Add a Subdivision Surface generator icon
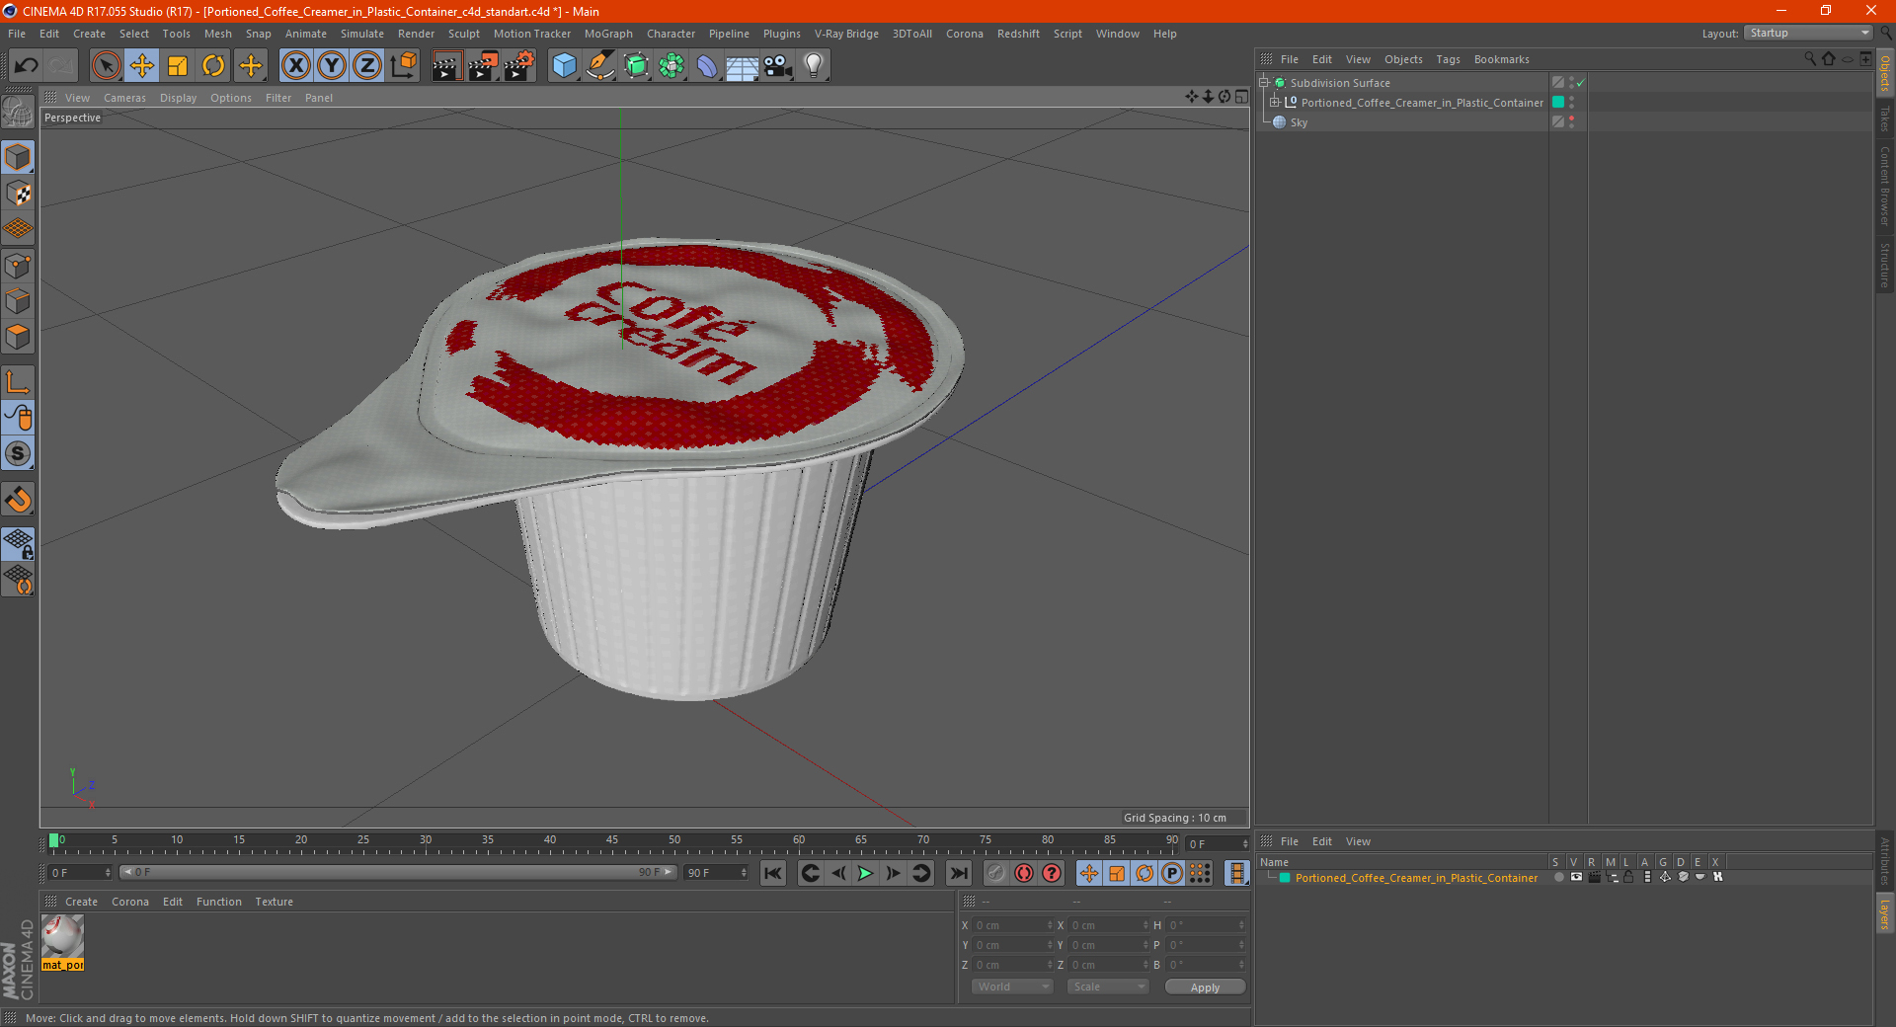The height and width of the screenshot is (1027, 1896). pos(636,66)
